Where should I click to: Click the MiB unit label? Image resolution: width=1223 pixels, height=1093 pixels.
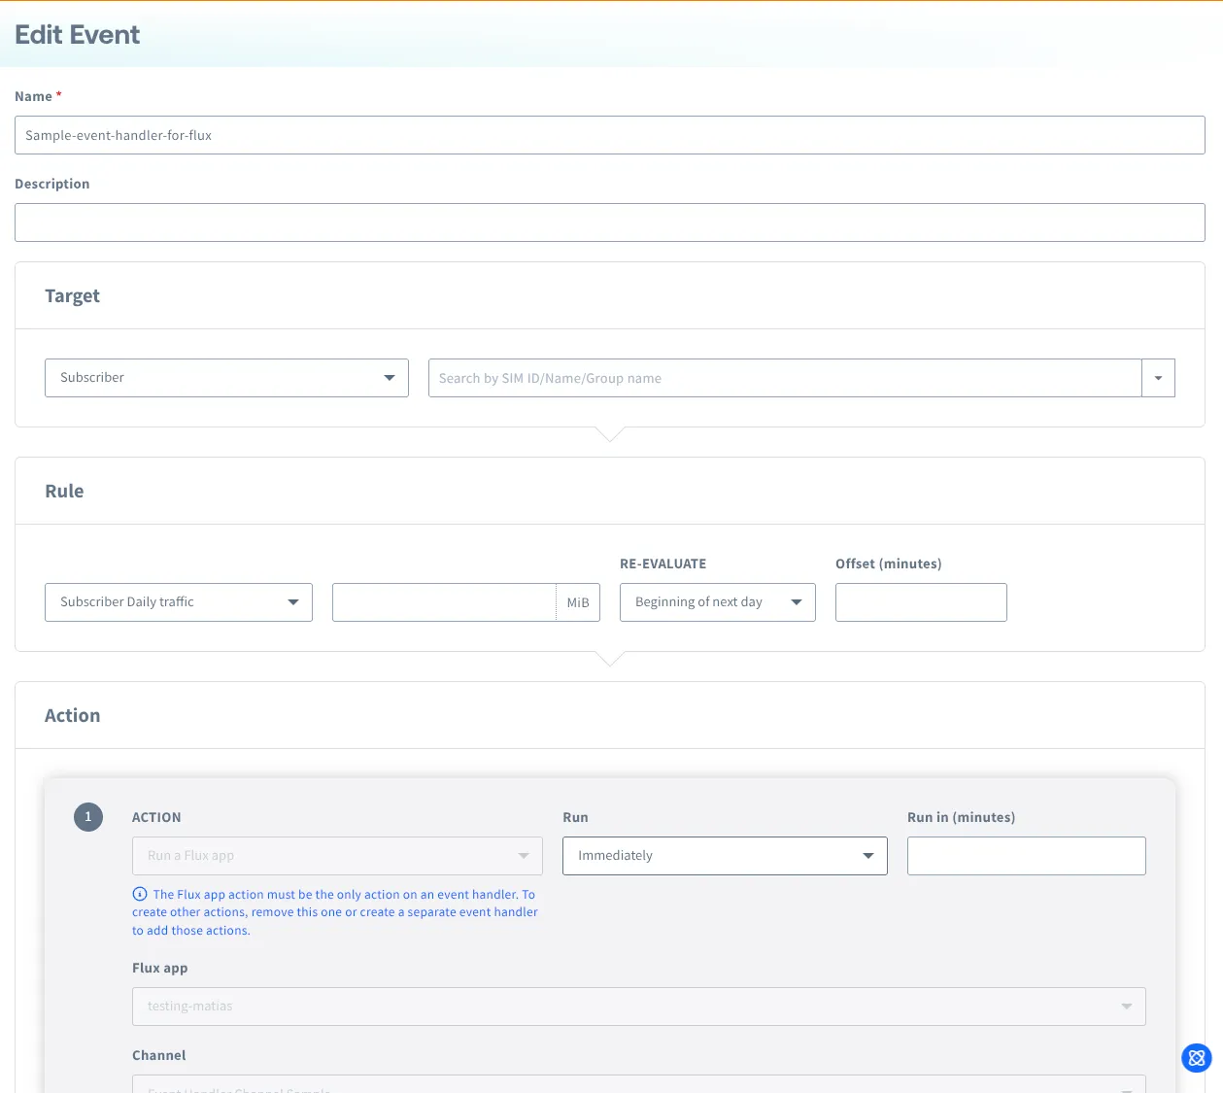(x=578, y=602)
